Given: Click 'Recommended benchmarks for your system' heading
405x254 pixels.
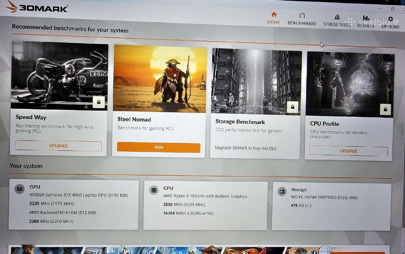Looking at the screenshot, I should (x=70, y=28).
